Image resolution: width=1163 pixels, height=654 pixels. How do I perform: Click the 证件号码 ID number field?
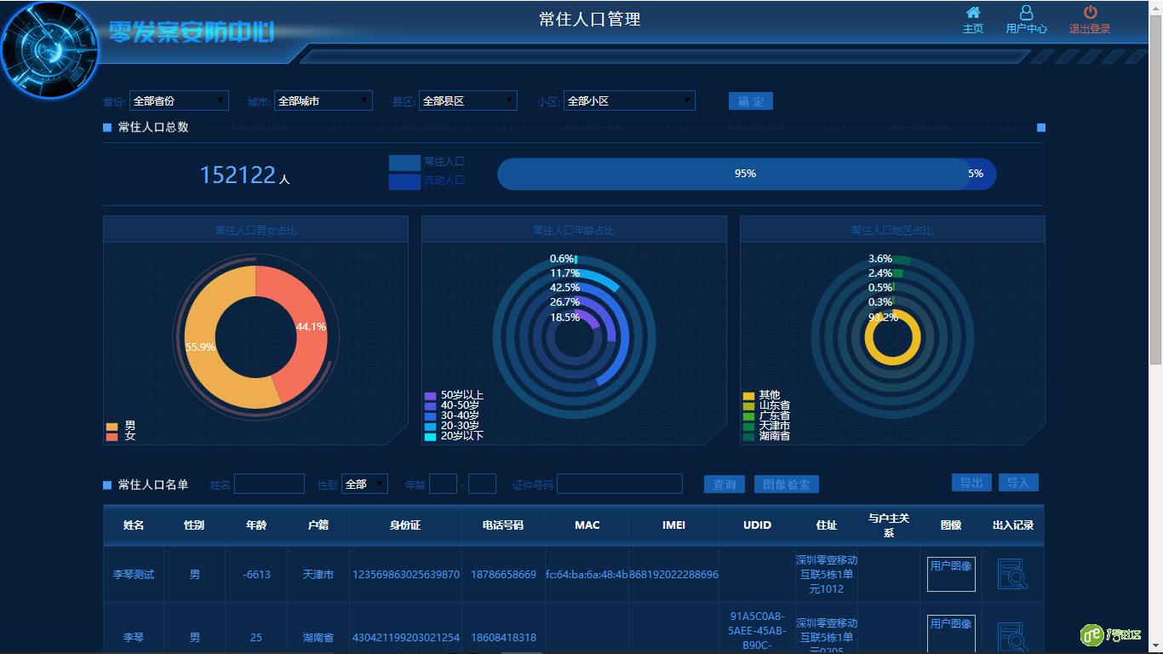(x=620, y=484)
